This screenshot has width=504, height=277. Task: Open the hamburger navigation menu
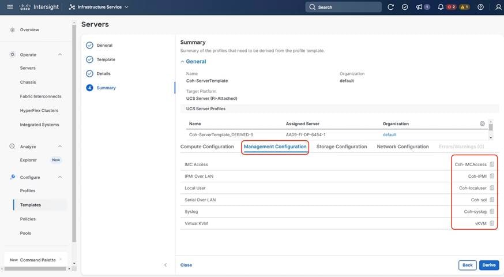pos(10,7)
